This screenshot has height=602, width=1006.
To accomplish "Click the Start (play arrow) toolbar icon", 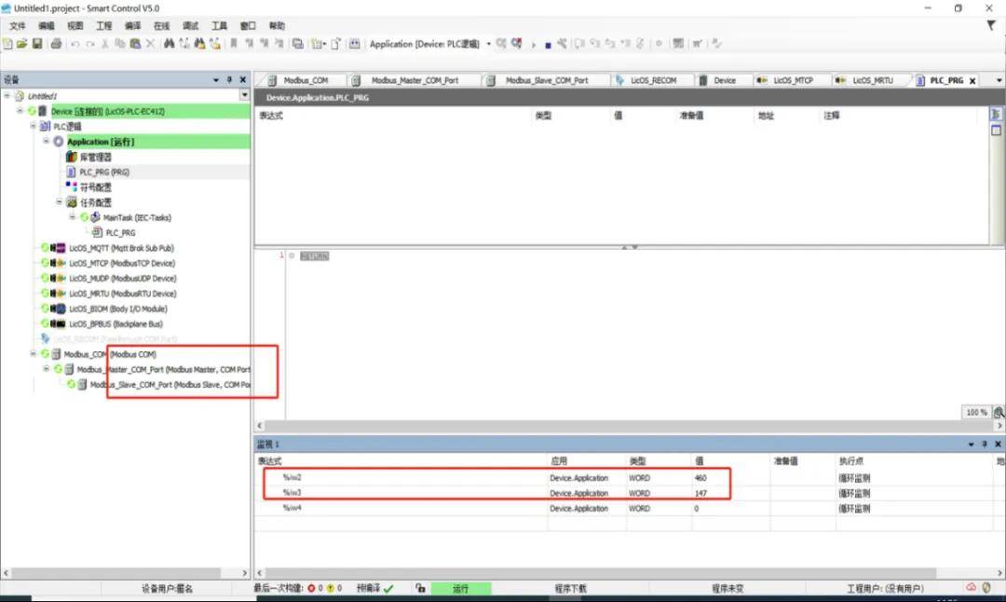I will tap(534, 45).
